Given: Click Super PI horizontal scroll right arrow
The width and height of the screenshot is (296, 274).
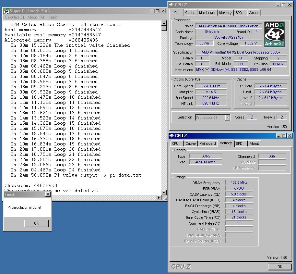Looking at the screenshot, I should (x=159, y=198).
